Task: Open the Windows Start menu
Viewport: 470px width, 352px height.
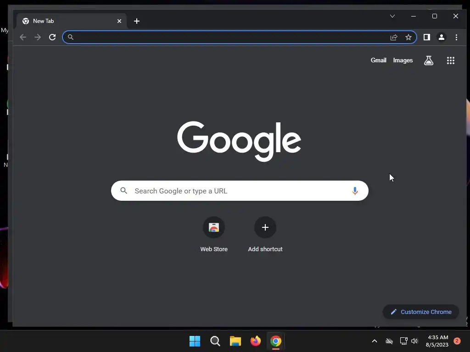Action: (195, 341)
